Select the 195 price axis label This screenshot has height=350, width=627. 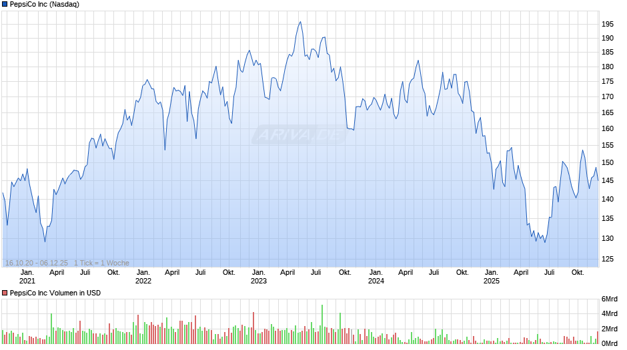point(608,25)
